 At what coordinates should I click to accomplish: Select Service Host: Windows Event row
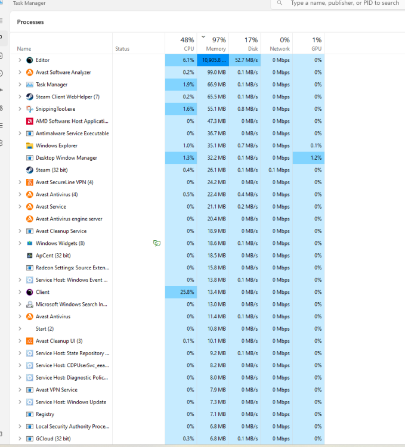(x=167, y=280)
